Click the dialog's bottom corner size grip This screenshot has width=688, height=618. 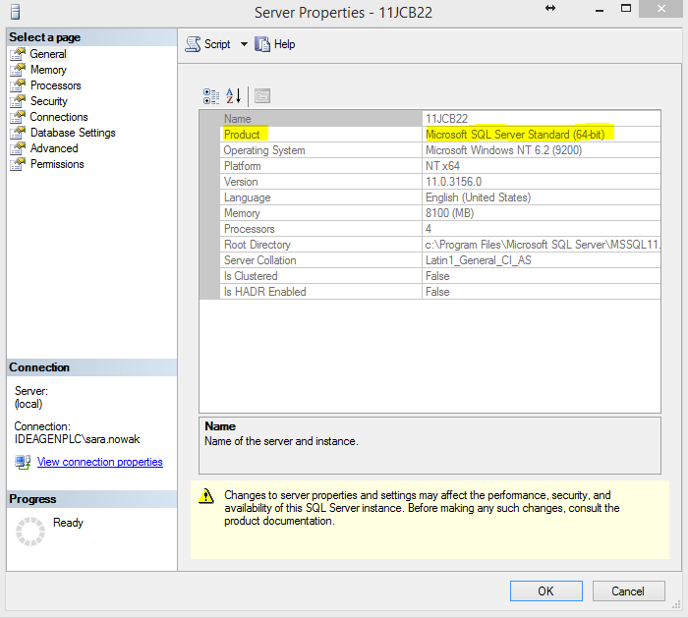(x=676, y=605)
